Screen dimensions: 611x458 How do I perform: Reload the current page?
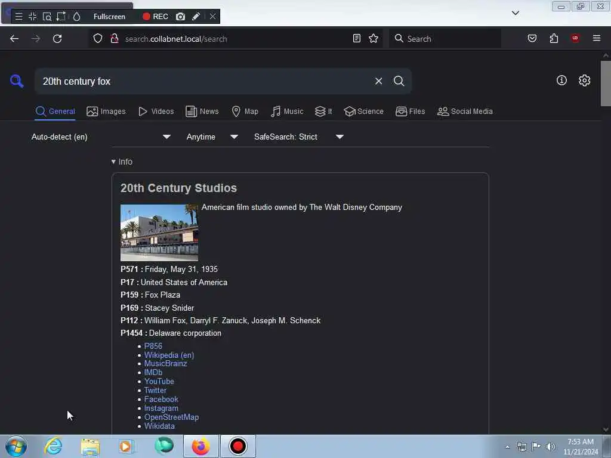click(57, 39)
